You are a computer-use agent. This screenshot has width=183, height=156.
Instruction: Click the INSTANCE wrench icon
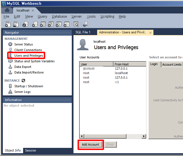click(23, 81)
